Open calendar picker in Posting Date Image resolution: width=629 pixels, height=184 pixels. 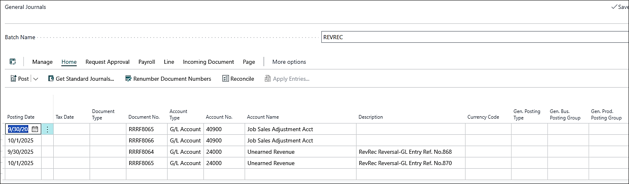click(x=35, y=129)
